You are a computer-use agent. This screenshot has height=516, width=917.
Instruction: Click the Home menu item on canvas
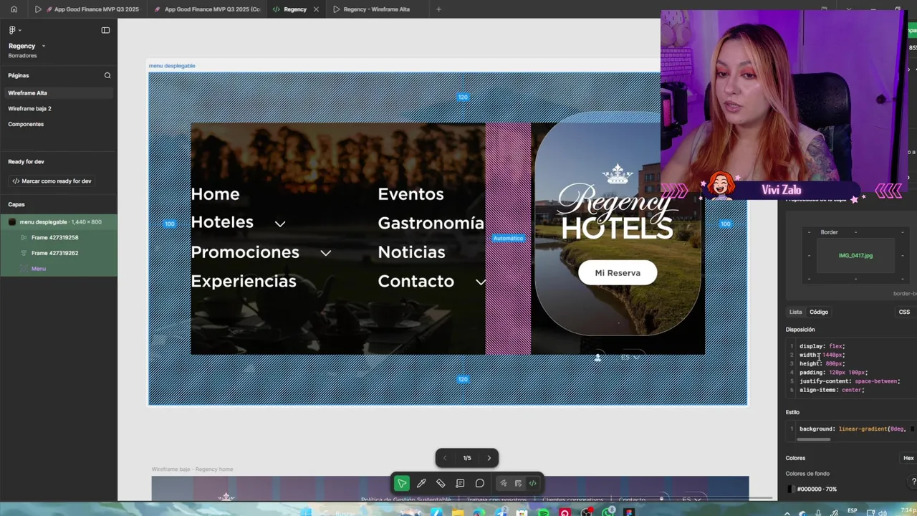pyautogui.click(x=215, y=194)
